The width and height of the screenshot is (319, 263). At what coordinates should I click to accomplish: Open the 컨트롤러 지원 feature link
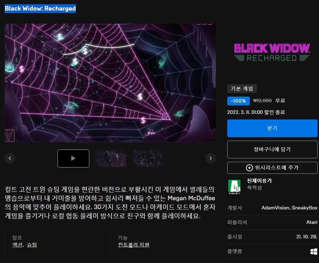pos(134,245)
